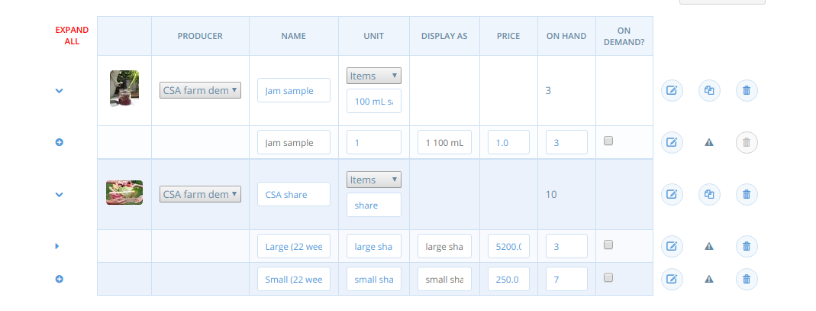Click the 'small sha' display as field

coord(444,279)
